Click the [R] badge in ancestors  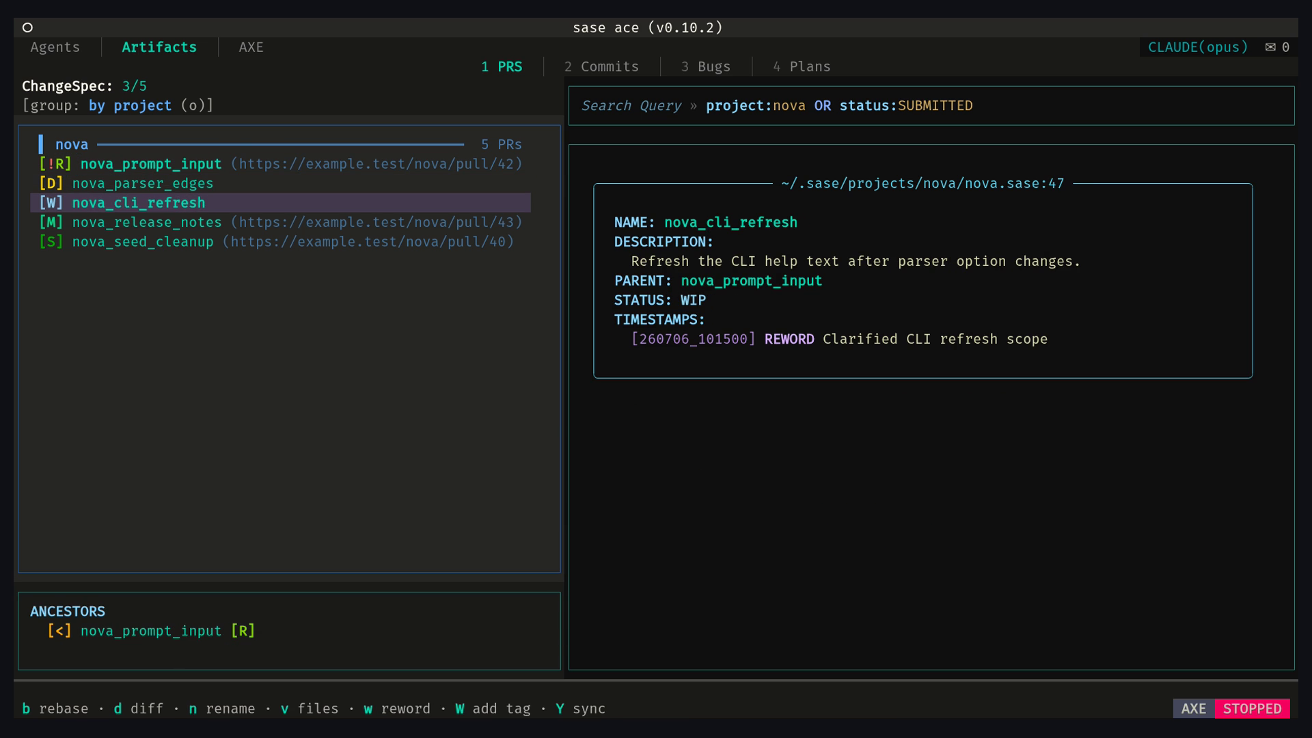click(x=243, y=631)
